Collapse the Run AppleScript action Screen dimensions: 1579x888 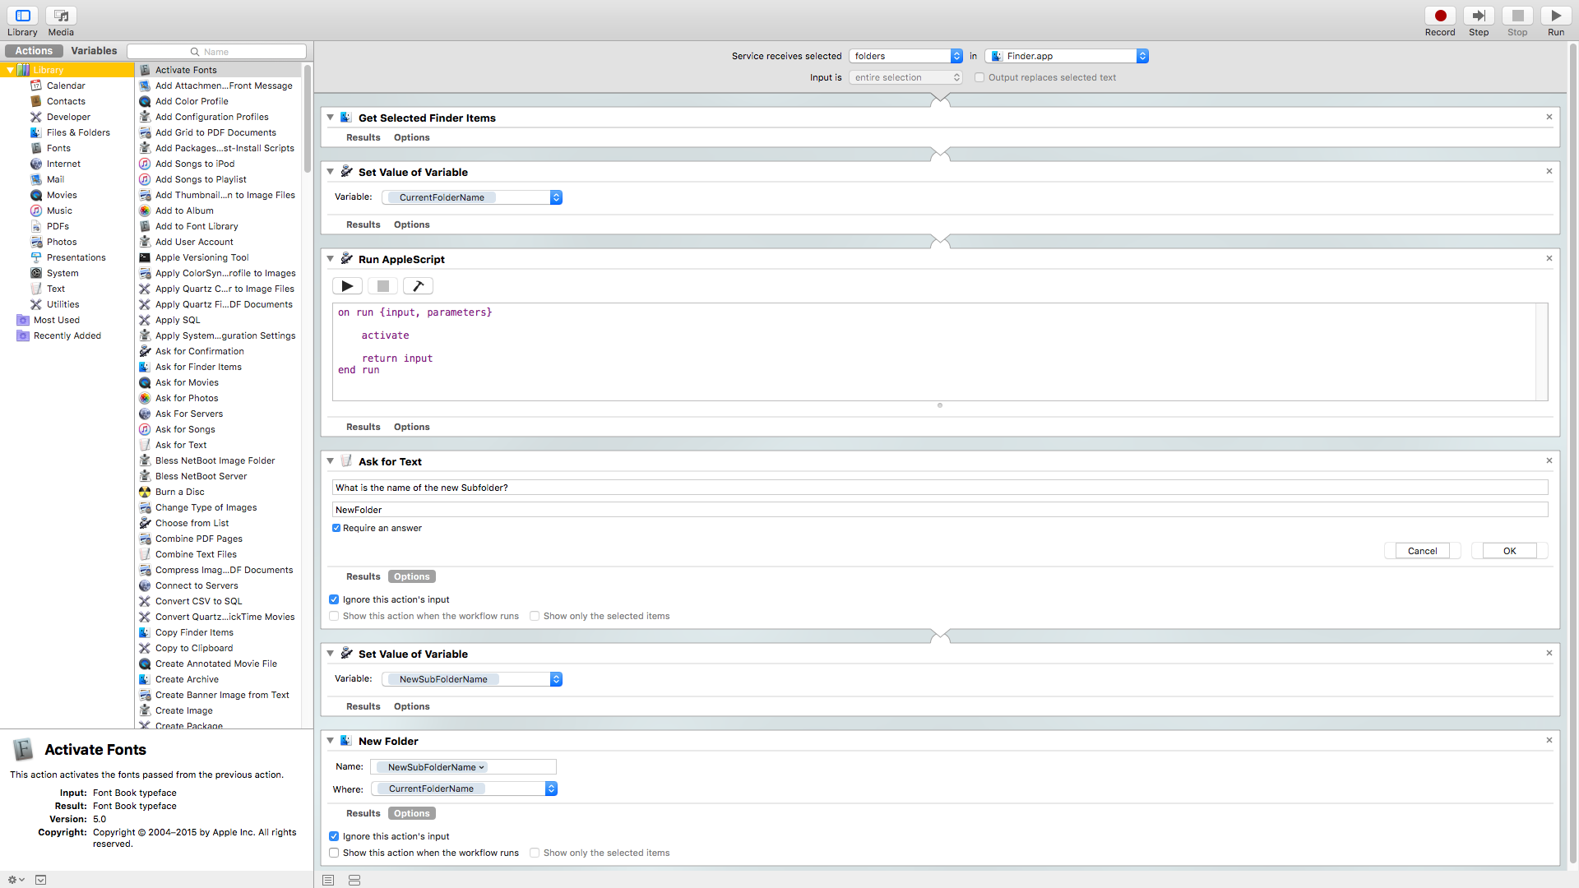[x=330, y=258]
